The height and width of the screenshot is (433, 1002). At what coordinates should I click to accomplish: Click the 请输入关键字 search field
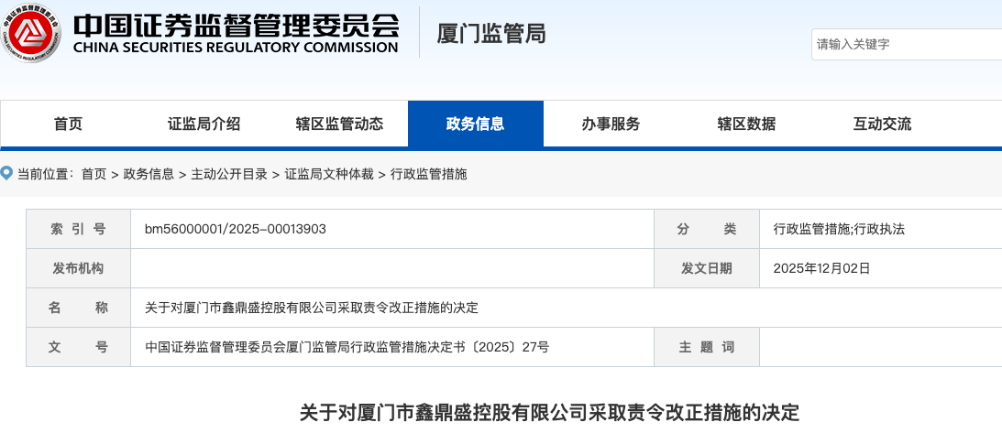click(908, 45)
